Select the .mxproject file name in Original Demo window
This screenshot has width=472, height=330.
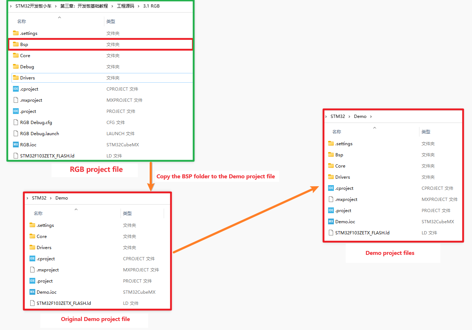coord(47,270)
